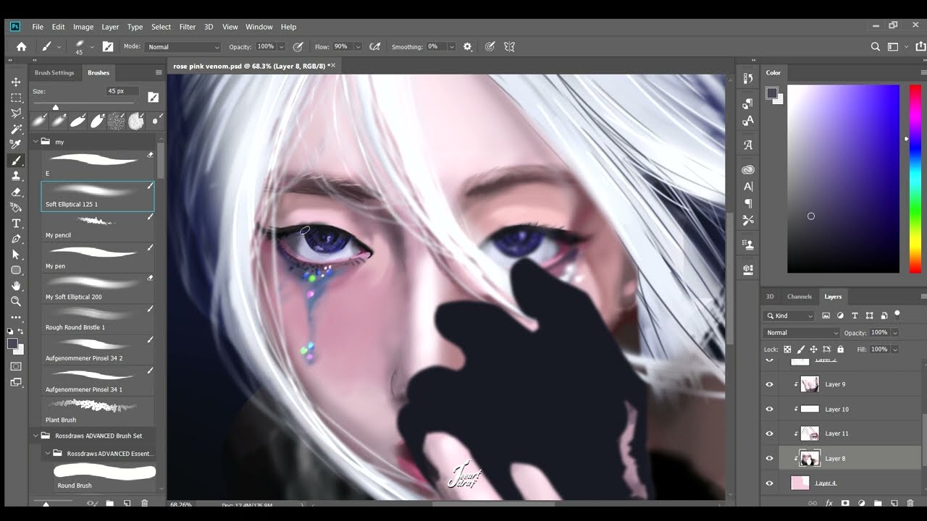Viewport: 927px width, 521px height.
Task: Open the Flow value dropdown arrow
Action: [358, 46]
